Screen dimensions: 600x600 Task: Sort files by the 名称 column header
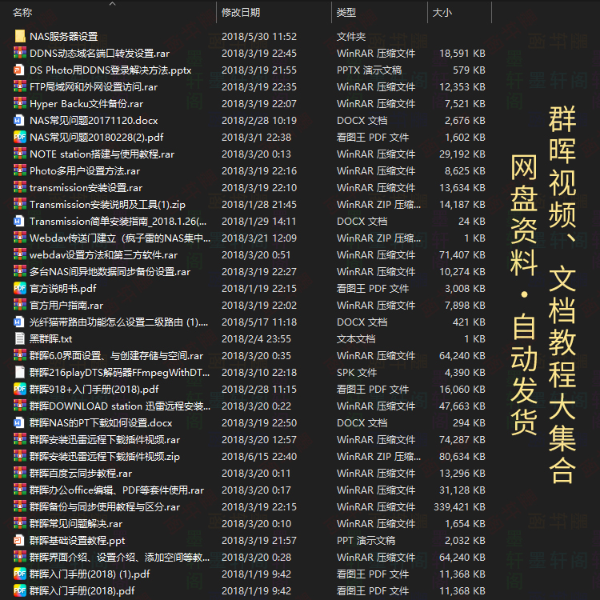[22, 13]
